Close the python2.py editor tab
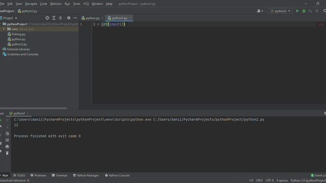 pyautogui.click(x=130, y=18)
